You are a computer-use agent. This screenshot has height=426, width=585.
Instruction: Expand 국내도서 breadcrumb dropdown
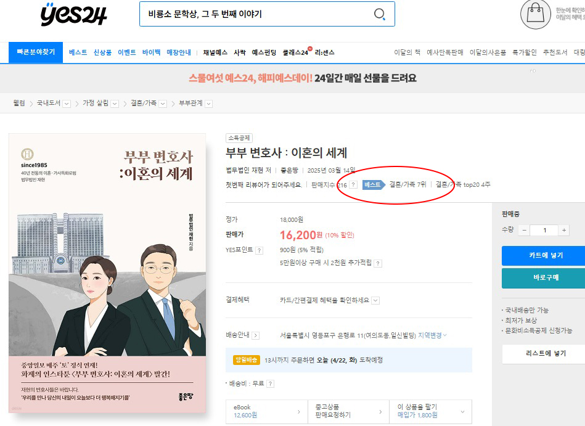67,104
